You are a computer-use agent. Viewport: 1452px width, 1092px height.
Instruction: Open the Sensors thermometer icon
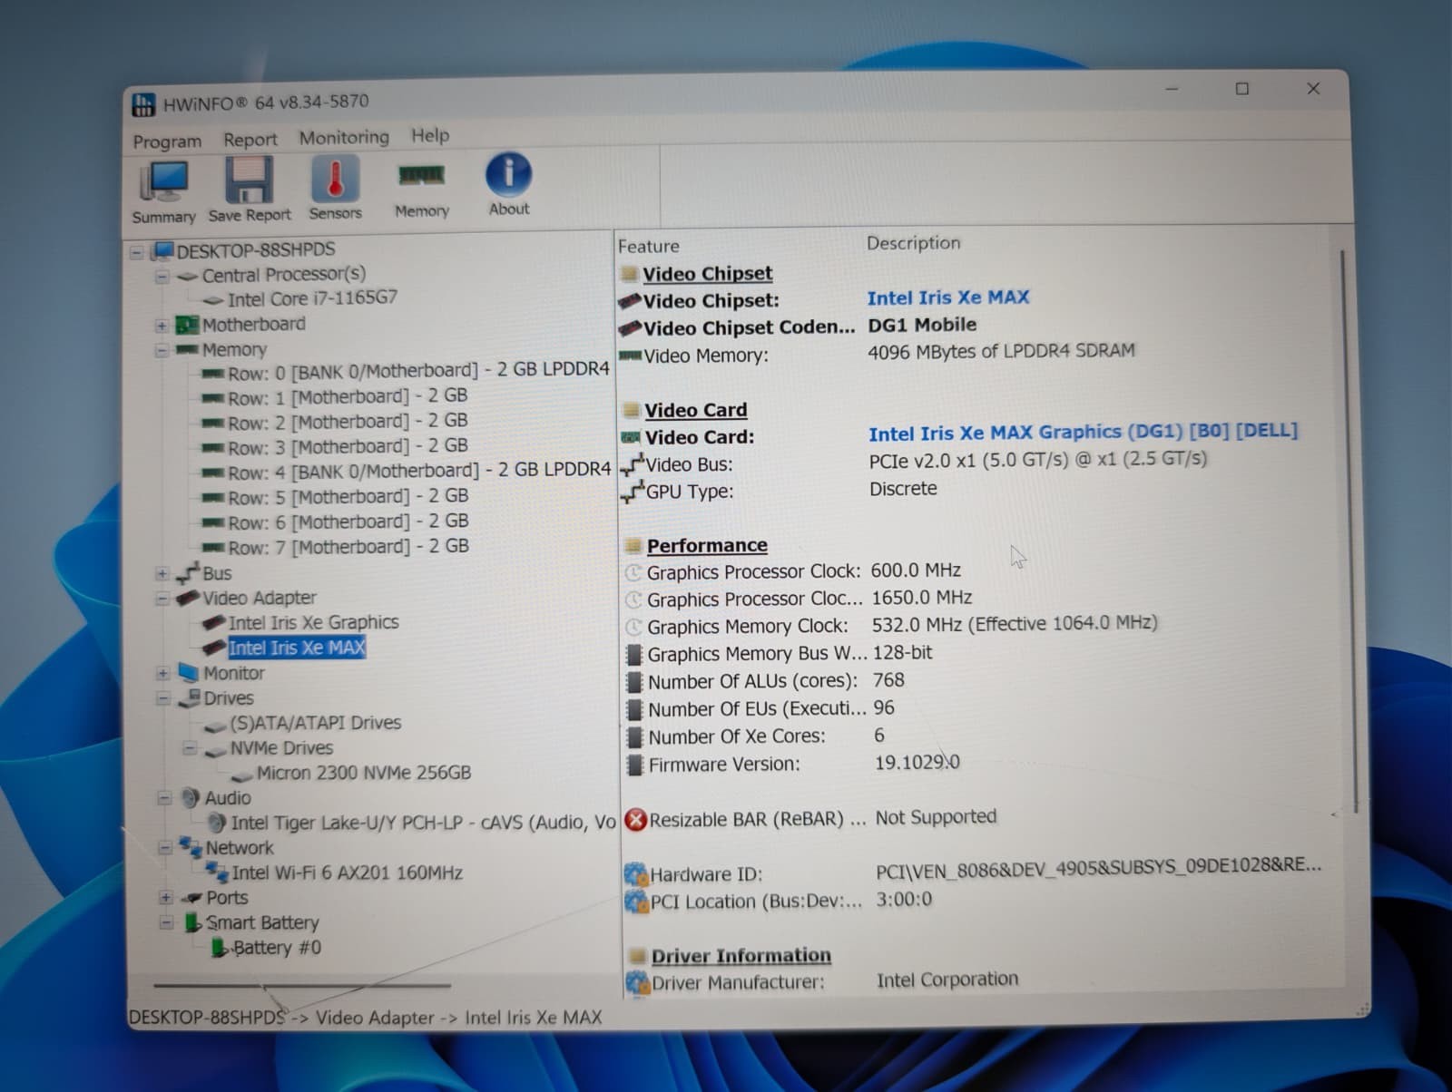click(335, 177)
